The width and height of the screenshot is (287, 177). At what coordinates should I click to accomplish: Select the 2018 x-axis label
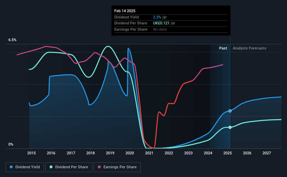coord(91,153)
